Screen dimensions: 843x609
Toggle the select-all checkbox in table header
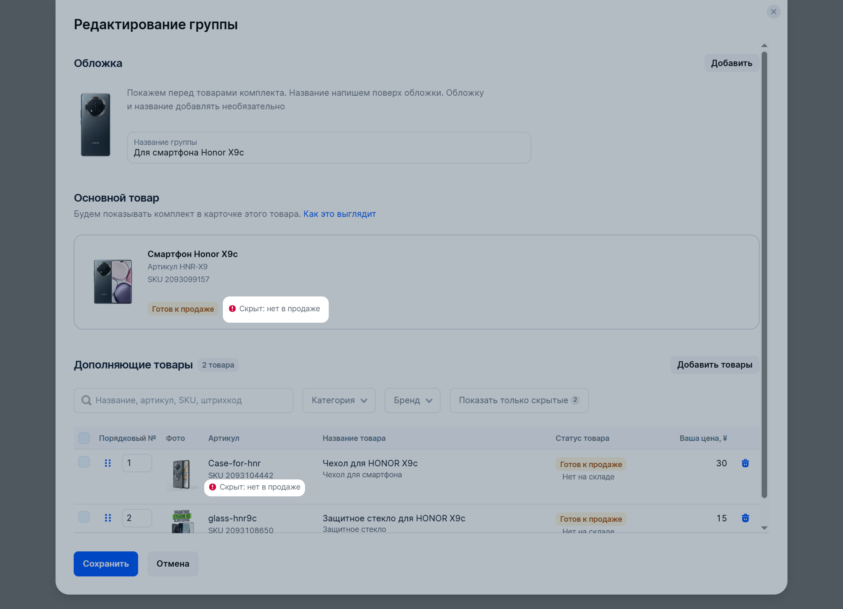(84, 438)
